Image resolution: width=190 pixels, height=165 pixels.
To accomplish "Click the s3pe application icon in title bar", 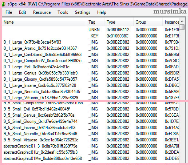I will (4, 4).
